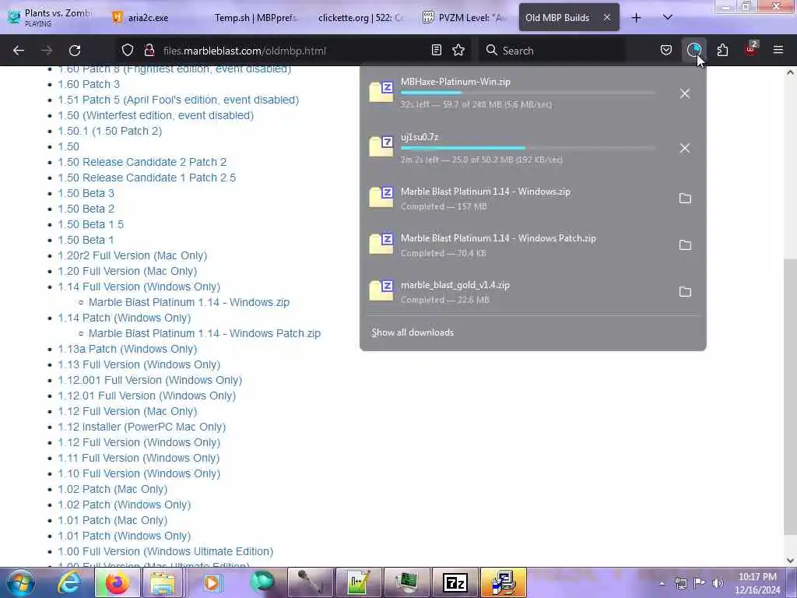Close the downloads panel via toolbar downloads icon

(693, 50)
